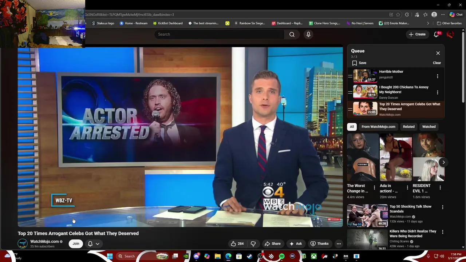Click the video player to pause

point(180,137)
